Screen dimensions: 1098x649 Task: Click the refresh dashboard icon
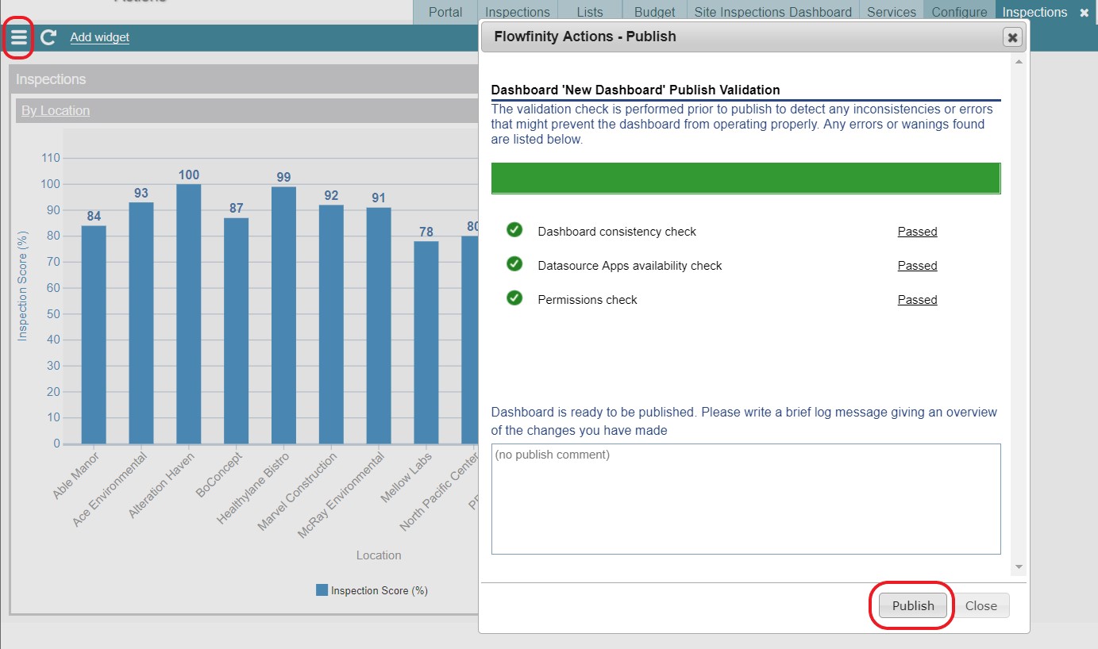pyautogui.click(x=48, y=37)
